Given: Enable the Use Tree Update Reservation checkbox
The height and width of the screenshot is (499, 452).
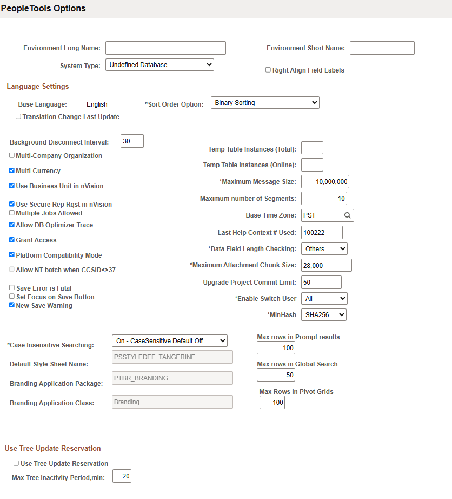Looking at the screenshot, I should coord(16,463).
